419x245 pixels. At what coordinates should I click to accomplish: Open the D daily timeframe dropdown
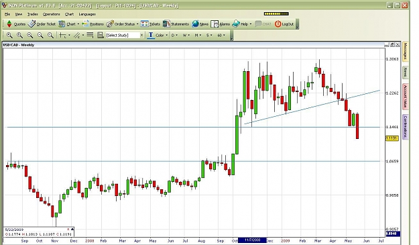click(x=174, y=36)
